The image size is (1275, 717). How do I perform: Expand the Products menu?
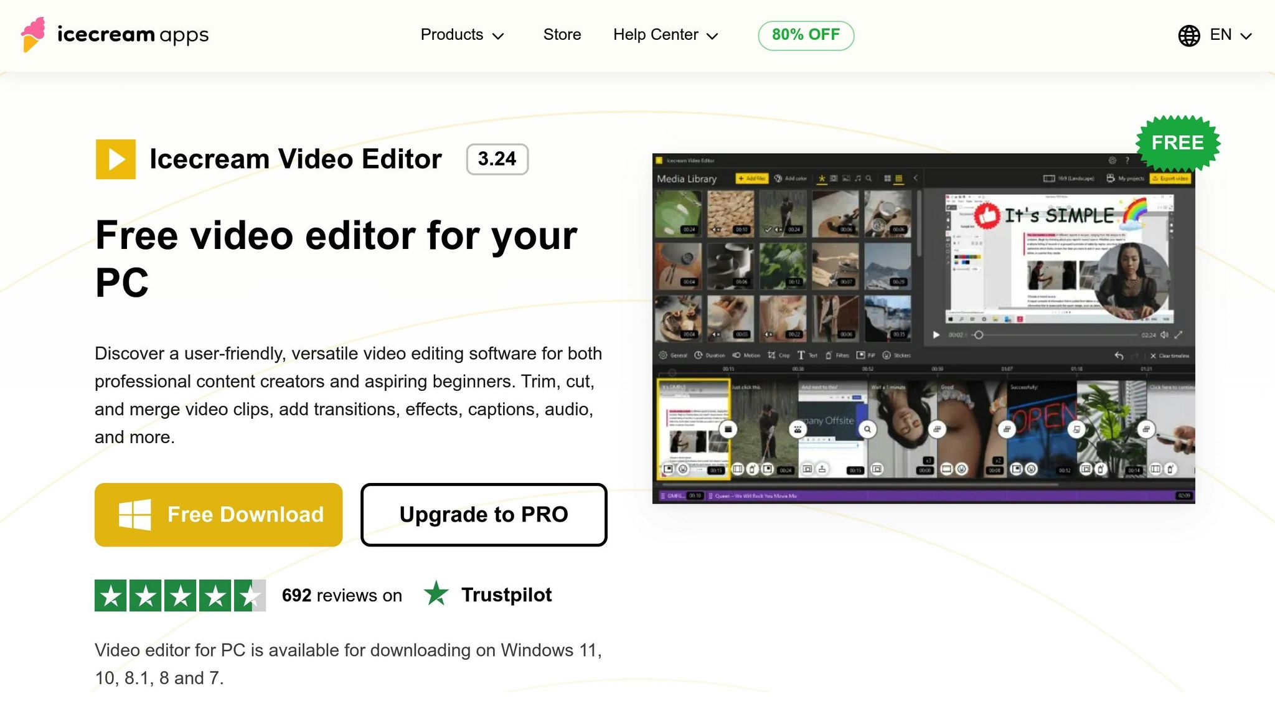click(x=462, y=35)
